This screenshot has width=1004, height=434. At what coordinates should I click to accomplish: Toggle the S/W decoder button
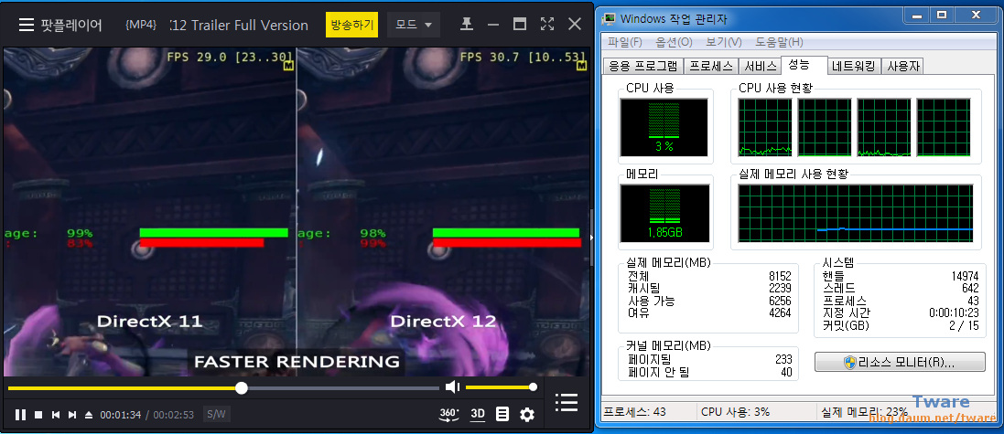pyautogui.click(x=216, y=414)
